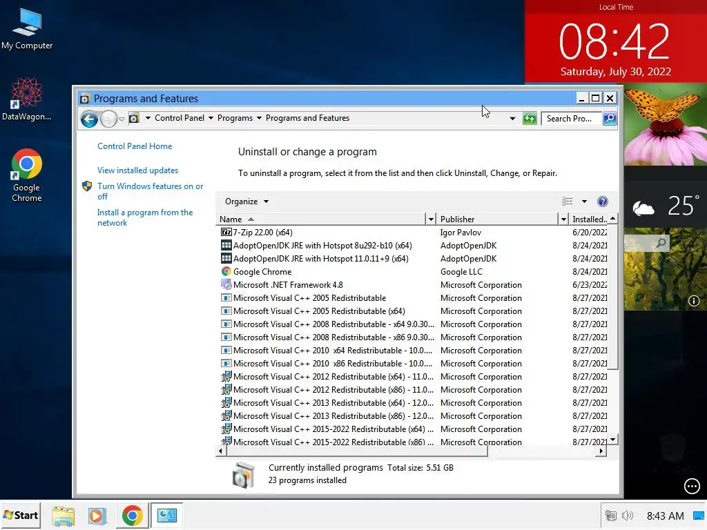Click Control Panel taskbar icon
The height and width of the screenshot is (530, 707).
[167, 516]
